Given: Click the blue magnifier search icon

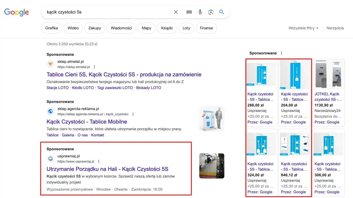Looking at the screenshot, I should (x=221, y=12).
